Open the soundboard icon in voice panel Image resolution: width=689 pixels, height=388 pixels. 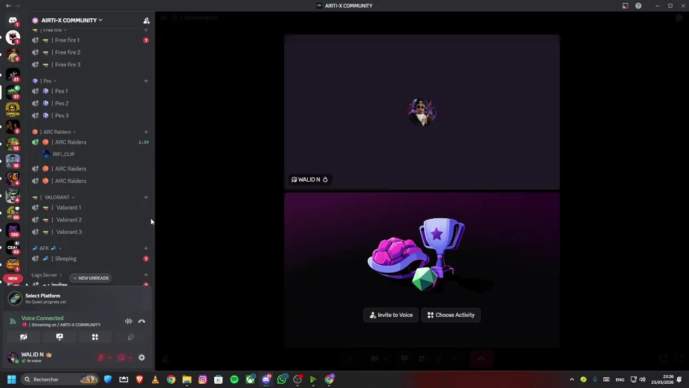point(131,337)
